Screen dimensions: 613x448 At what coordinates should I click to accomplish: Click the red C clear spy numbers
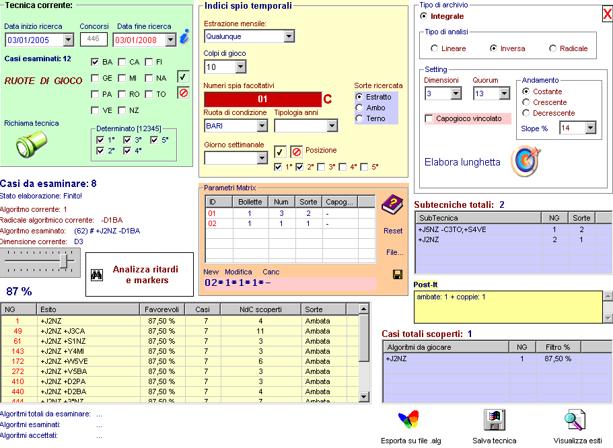[x=328, y=100]
